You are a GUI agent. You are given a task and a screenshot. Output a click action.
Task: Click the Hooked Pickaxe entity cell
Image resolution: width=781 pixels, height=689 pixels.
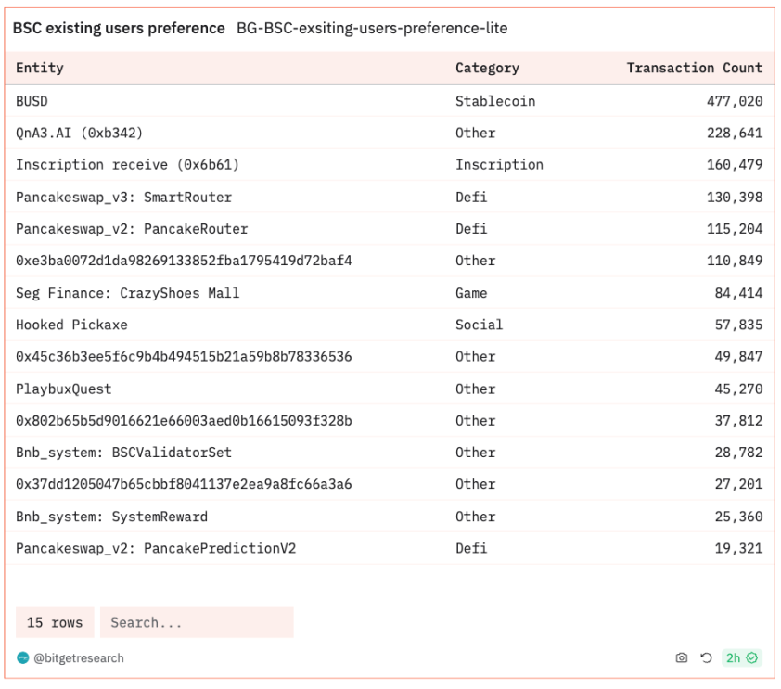(71, 325)
